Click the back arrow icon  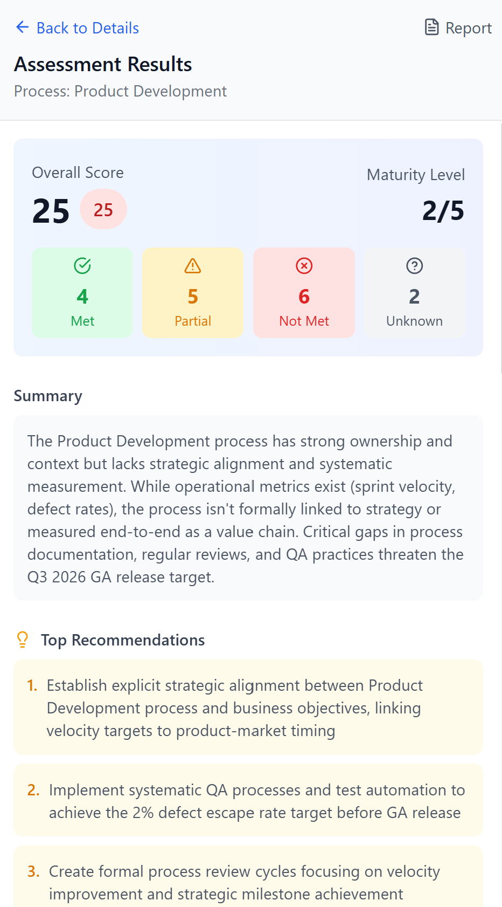22,27
